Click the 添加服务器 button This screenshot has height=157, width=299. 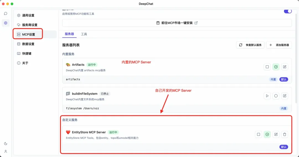(x=279, y=45)
